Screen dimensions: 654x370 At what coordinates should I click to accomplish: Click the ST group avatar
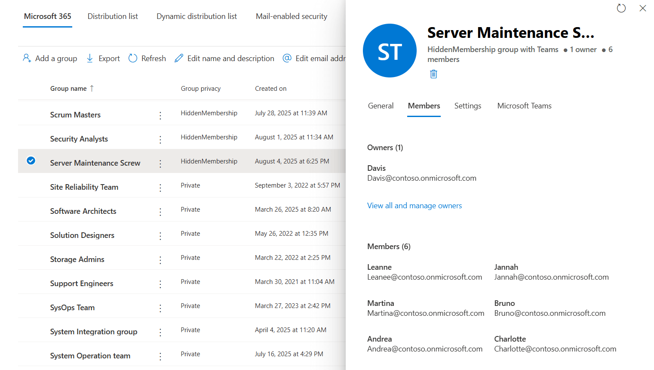click(390, 50)
